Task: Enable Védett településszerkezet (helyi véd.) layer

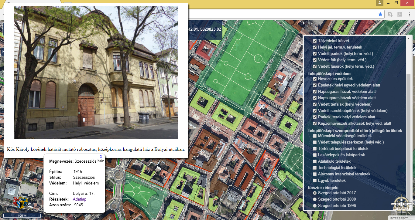Action: point(315,142)
